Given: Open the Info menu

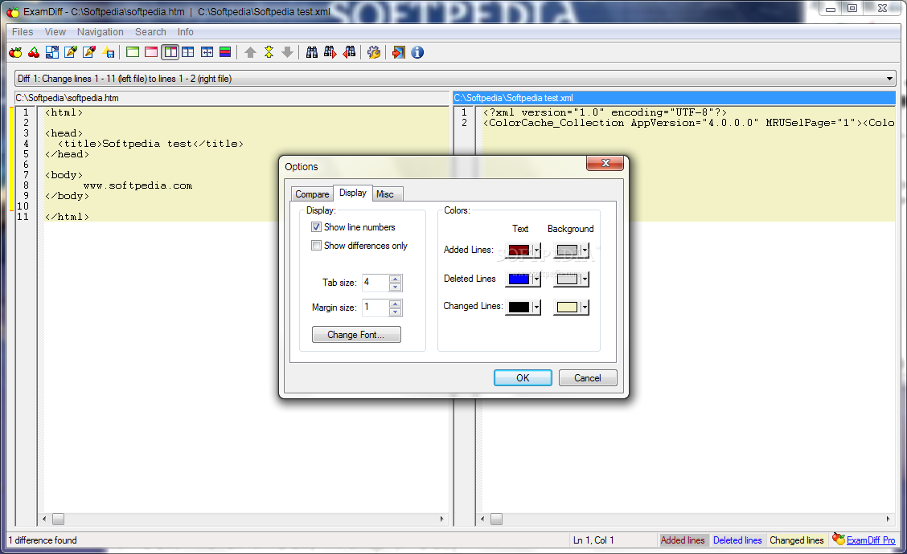Looking at the screenshot, I should [x=185, y=32].
